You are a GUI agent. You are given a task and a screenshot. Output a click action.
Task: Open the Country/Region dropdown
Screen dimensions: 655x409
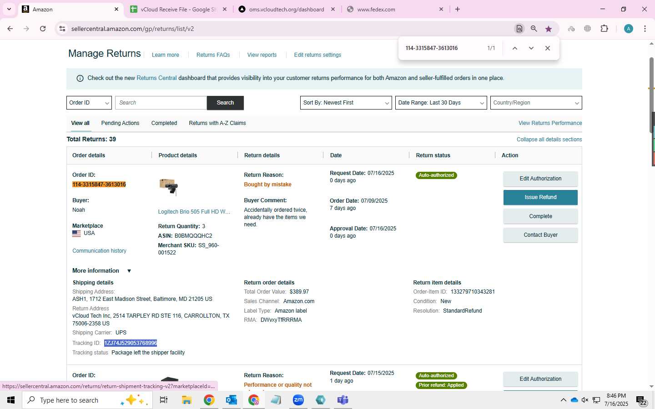point(536,103)
